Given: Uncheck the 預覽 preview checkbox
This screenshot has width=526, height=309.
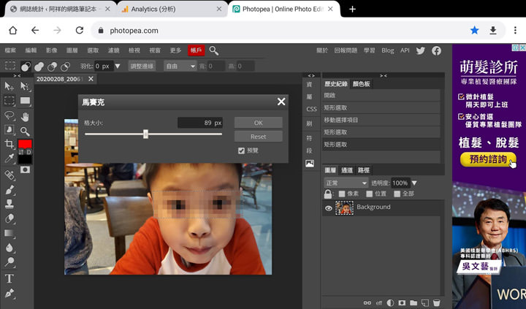Looking at the screenshot, I should (241, 150).
